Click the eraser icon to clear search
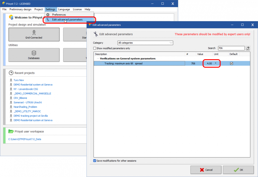 [248, 48]
